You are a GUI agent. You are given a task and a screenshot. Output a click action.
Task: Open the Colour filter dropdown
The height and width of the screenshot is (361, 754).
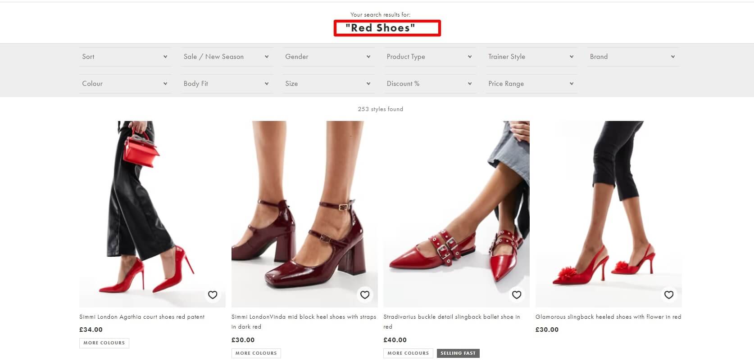125,84
